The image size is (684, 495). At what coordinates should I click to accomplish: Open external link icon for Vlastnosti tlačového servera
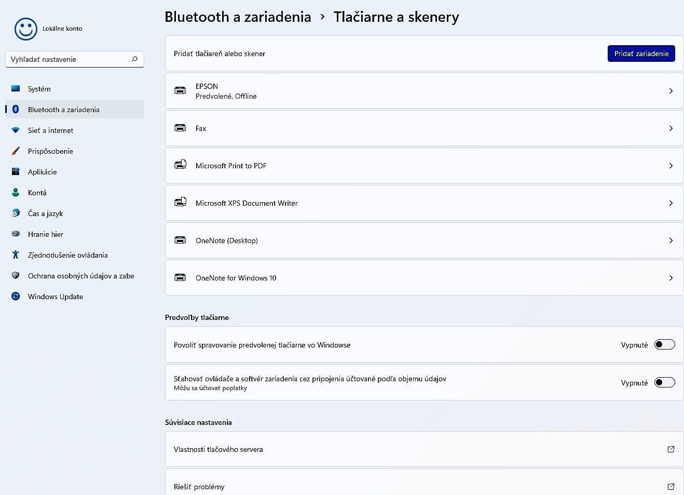pos(671,449)
